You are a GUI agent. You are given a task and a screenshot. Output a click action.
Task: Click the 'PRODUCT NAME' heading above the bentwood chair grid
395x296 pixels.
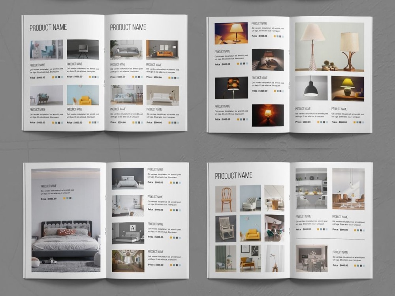click(x=233, y=176)
